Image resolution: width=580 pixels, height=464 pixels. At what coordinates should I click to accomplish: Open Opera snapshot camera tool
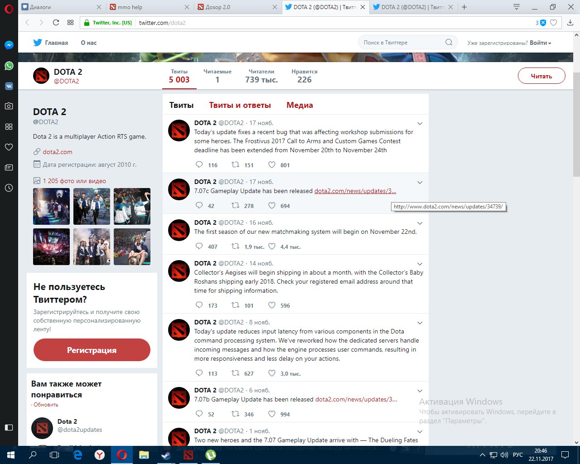tap(9, 106)
